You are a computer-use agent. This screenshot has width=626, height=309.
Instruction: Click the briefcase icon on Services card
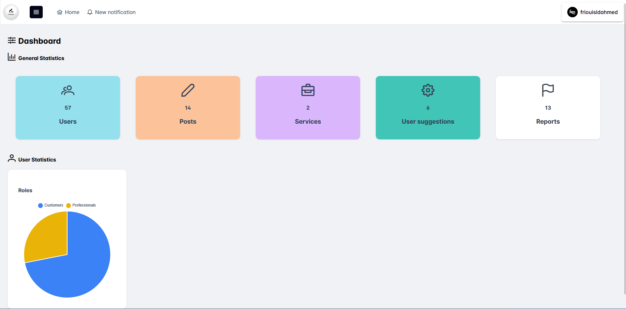coord(308,90)
